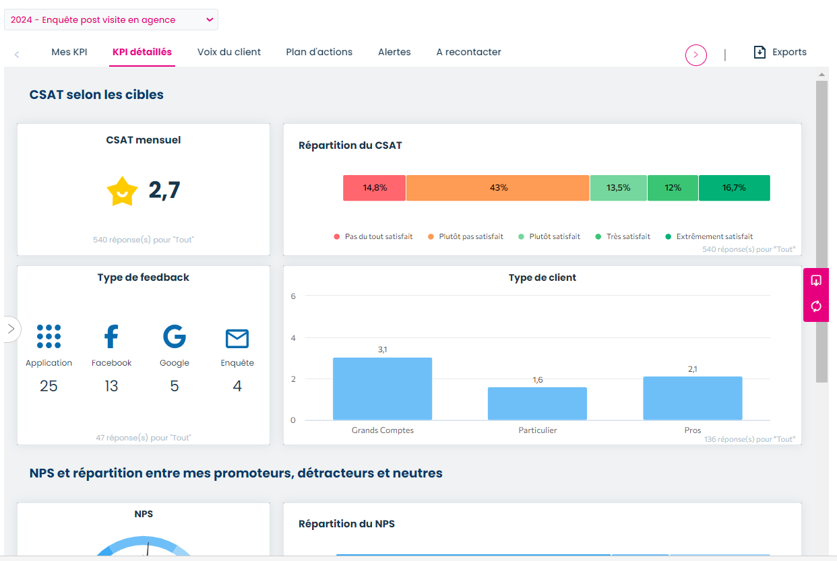Click the Exports document icon
Screen dimensions: 837x561
pos(761,51)
